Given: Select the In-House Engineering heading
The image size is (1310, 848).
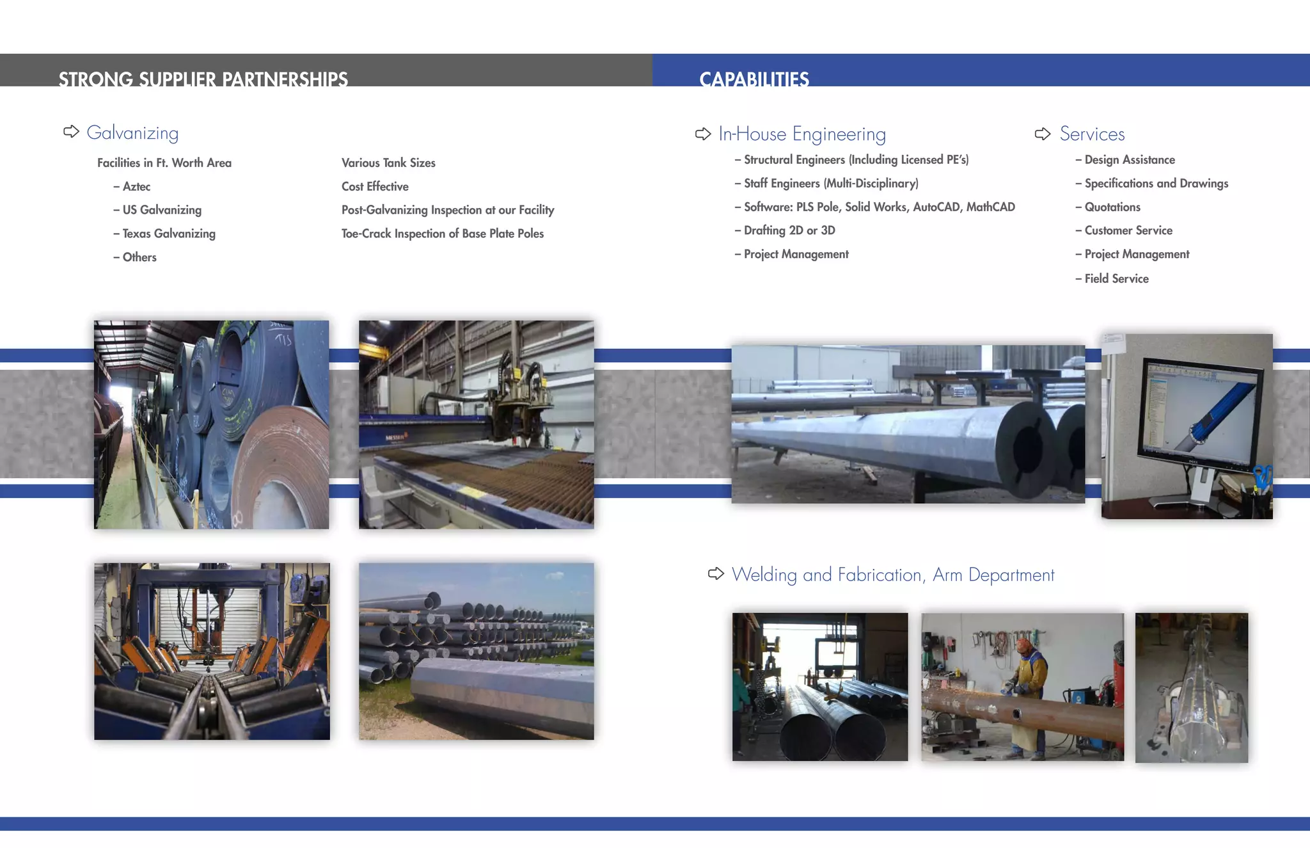Looking at the screenshot, I should click(802, 134).
